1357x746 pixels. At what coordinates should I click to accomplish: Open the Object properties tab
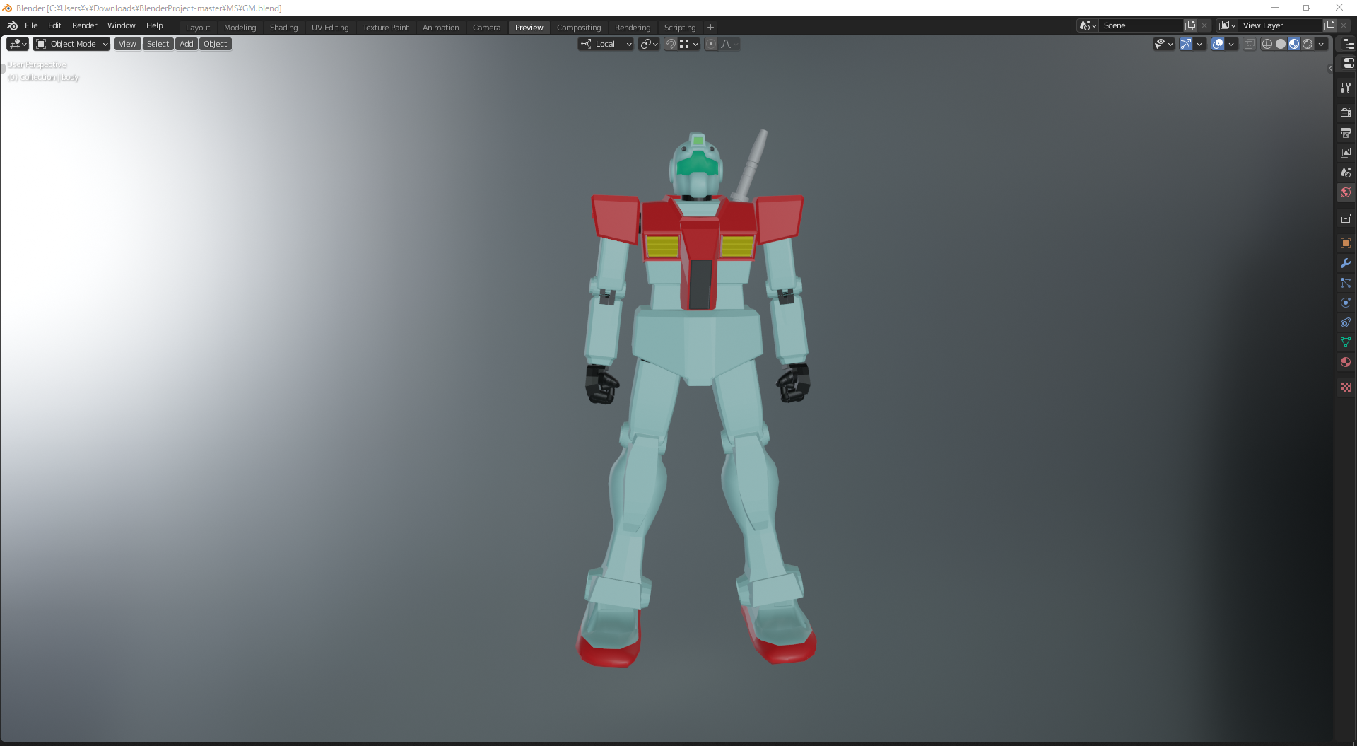(1346, 243)
